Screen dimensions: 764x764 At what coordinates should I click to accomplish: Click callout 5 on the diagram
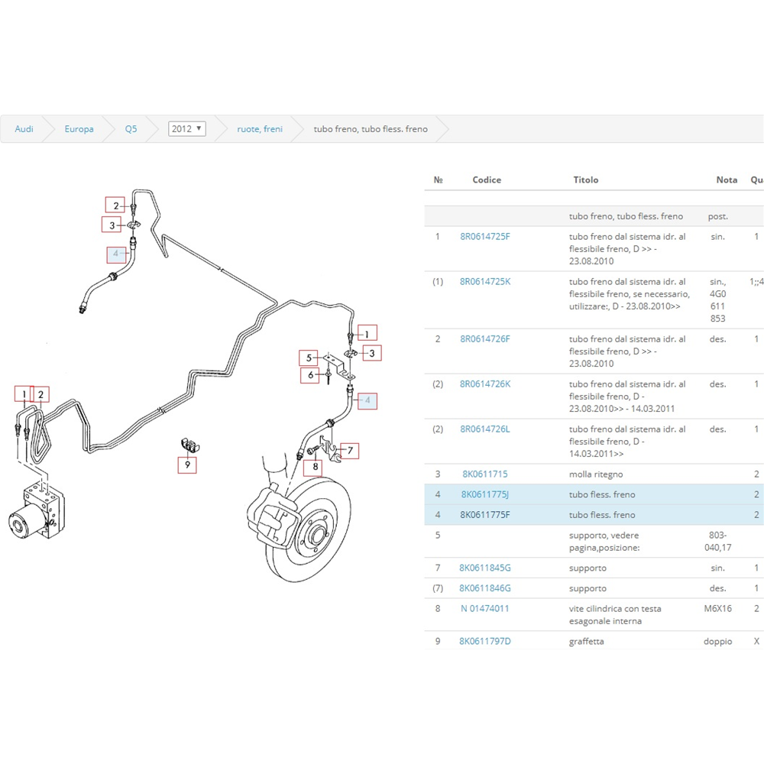[309, 358]
